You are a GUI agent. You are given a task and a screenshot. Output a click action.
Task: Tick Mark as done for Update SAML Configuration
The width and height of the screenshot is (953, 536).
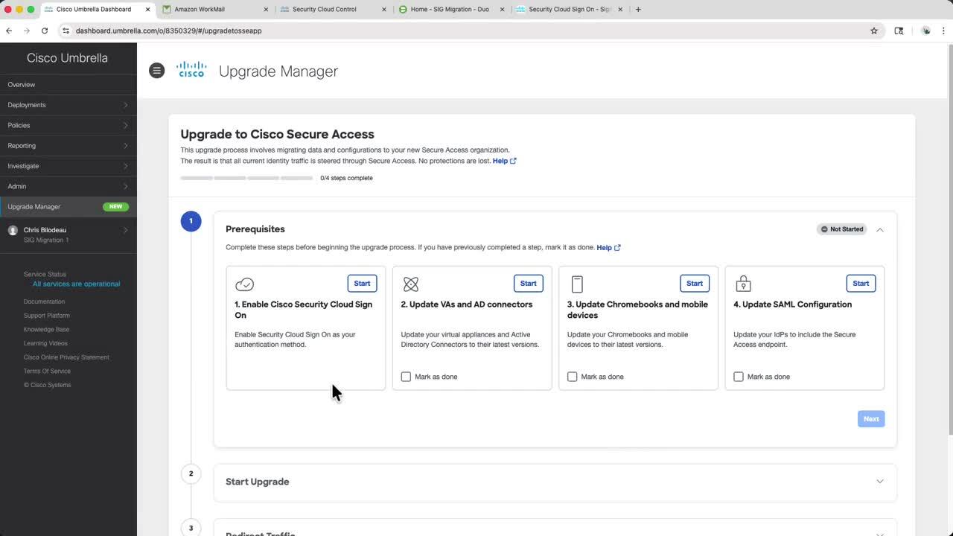tap(738, 377)
